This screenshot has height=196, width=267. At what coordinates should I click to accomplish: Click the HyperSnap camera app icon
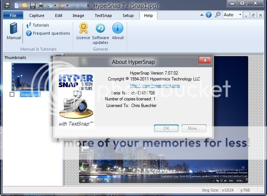(7, 6)
